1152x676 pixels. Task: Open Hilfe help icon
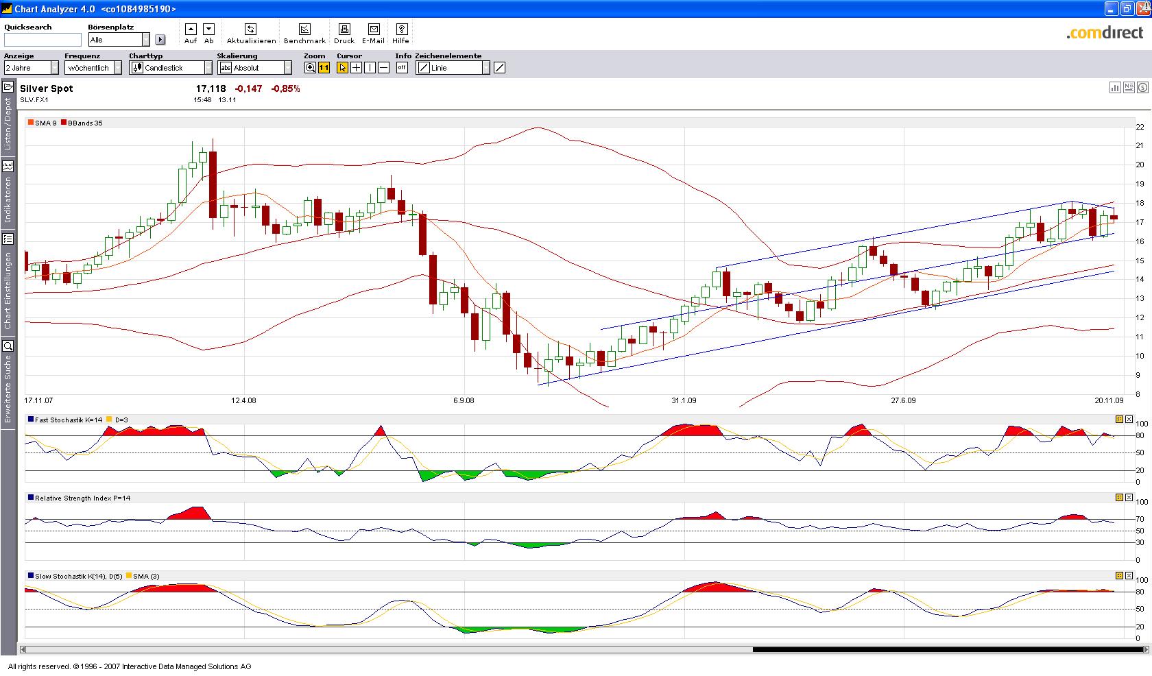tap(401, 29)
